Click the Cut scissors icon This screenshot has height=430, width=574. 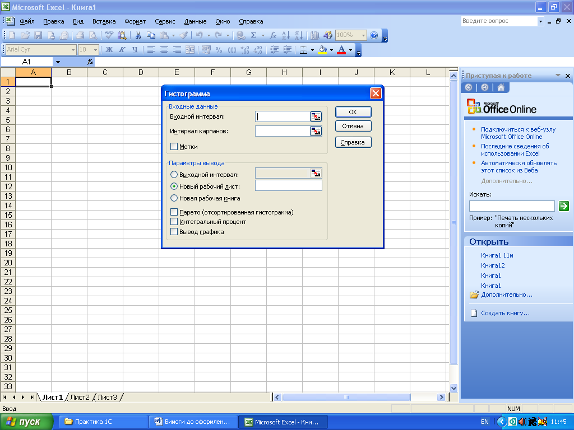(138, 35)
